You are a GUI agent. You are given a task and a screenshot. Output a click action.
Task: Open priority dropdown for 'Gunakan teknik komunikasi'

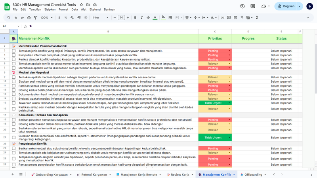(229, 137)
